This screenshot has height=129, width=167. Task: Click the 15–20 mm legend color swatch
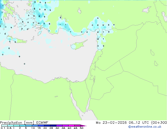41,126
